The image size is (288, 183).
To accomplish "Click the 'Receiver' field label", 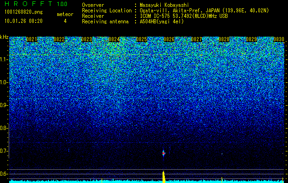I will click(93, 16).
